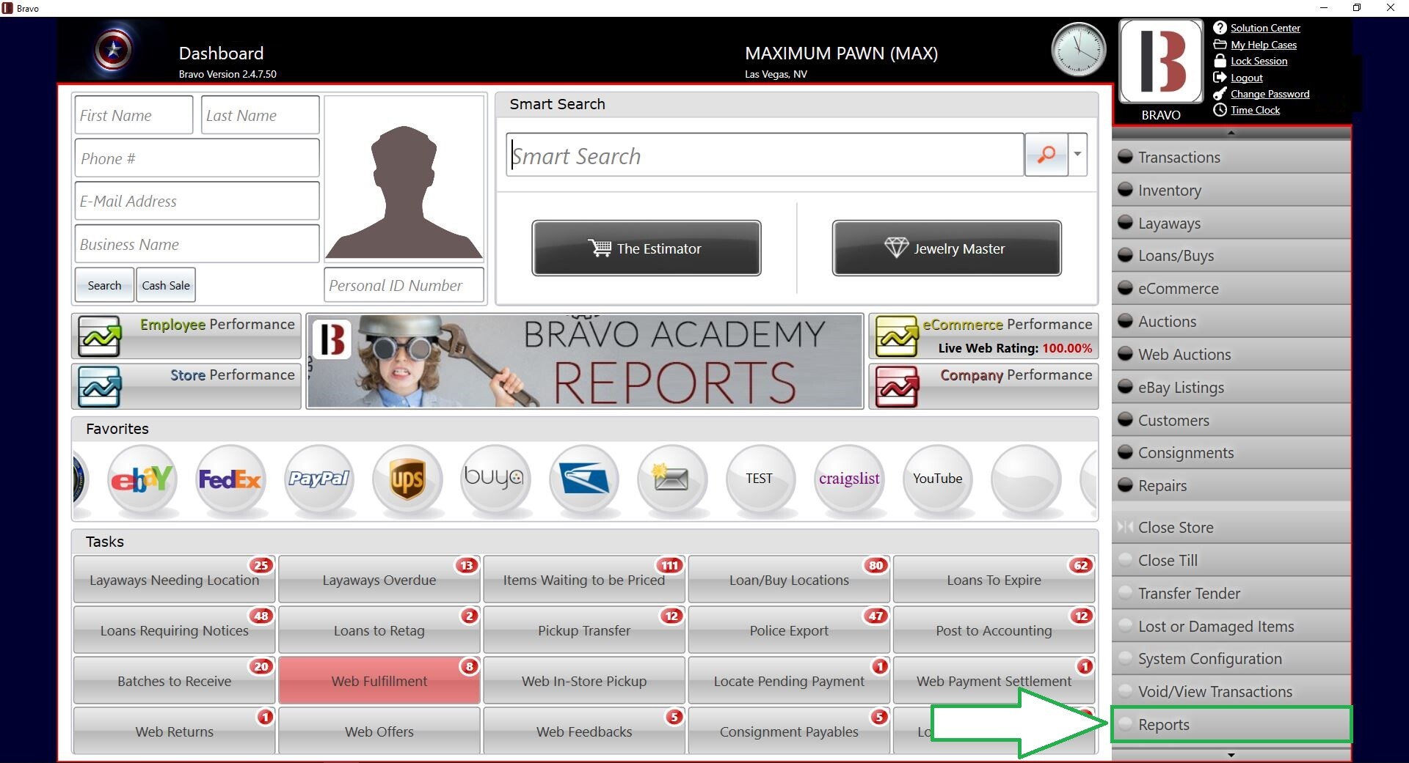The width and height of the screenshot is (1409, 763).
Task: Open Employee Performance chart icon
Action: (99, 336)
